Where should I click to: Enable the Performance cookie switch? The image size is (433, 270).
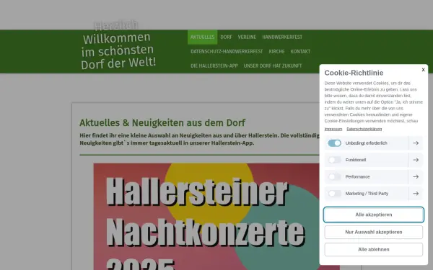pyautogui.click(x=334, y=176)
